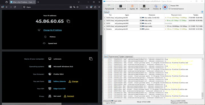
Task: Click the install-page icon in address bar
Action: pos(71,7)
